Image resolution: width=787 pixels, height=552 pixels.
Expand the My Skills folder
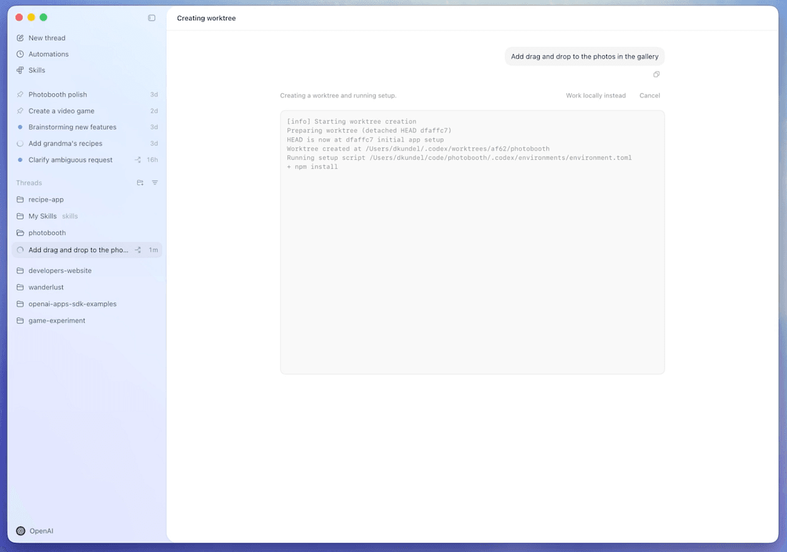pyautogui.click(x=42, y=216)
